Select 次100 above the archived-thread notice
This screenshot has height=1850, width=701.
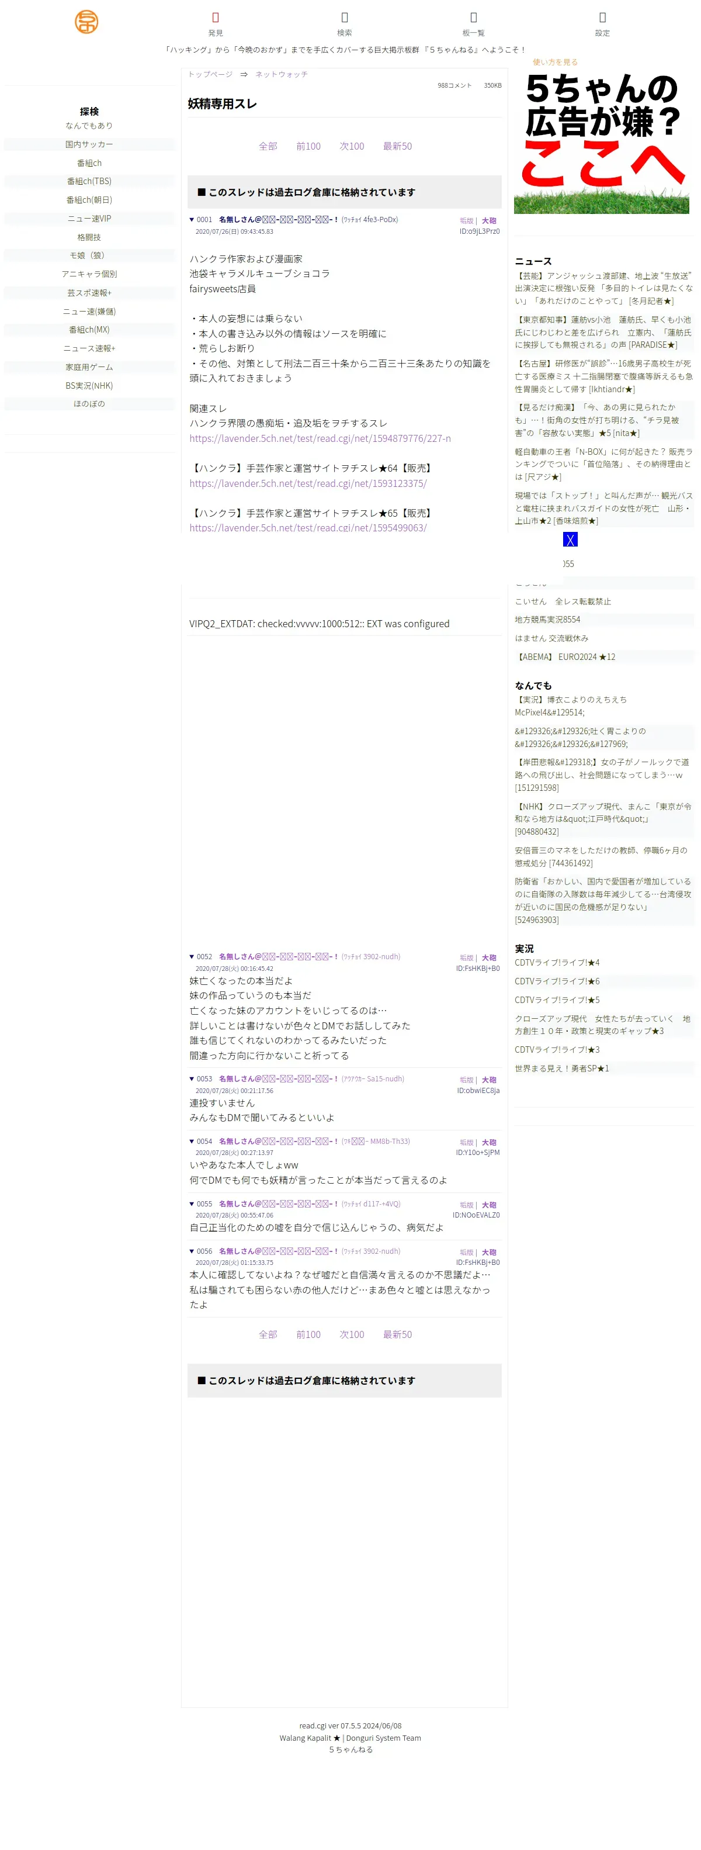tap(352, 147)
